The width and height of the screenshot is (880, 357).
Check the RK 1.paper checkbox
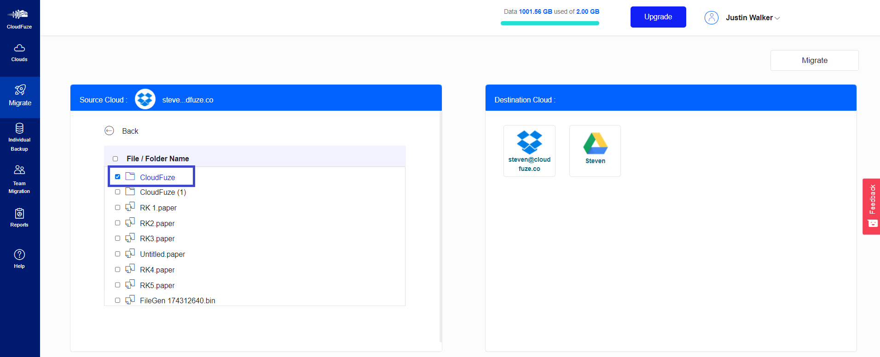(117, 208)
